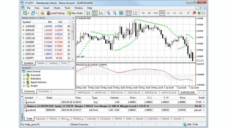Open the Help menu
Viewport: 227px width, 128px height.
coord(90,8)
